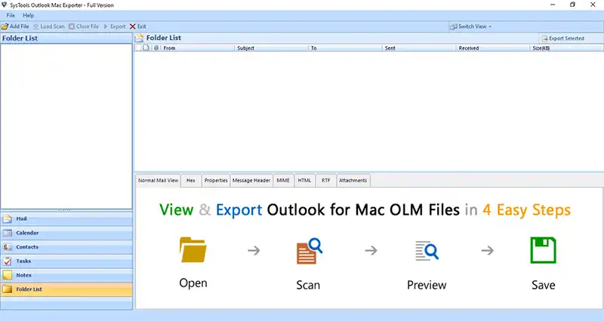This screenshot has height=321, width=604.
Task: Toggle the select-all checkbox in list header
Action: click(x=139, y=48)
